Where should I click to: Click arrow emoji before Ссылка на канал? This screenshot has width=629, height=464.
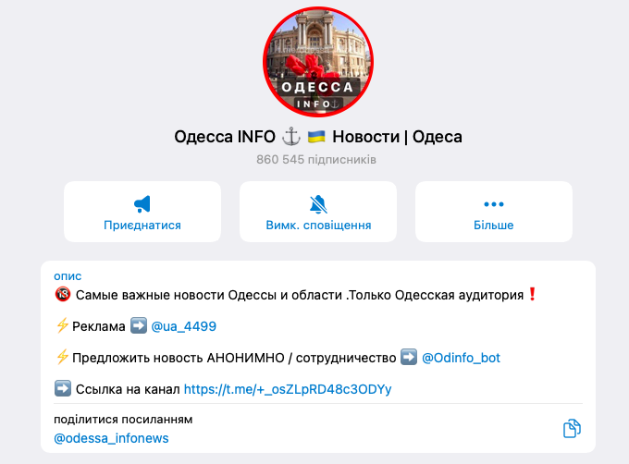(63, 388)
